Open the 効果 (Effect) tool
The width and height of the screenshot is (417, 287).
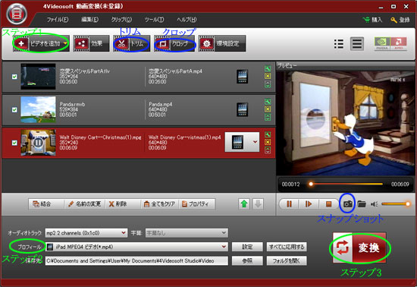[x=91, y=43]
